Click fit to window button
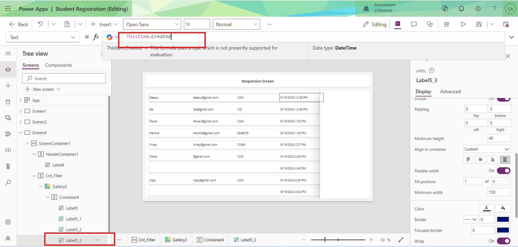 [401, 240]
